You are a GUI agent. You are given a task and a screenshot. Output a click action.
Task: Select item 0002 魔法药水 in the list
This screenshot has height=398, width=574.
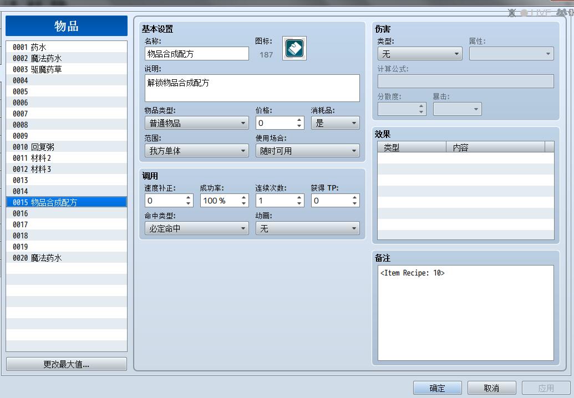[x=67, y=58]
